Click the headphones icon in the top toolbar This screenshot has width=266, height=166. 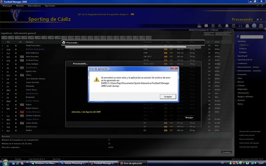[240, 26]
